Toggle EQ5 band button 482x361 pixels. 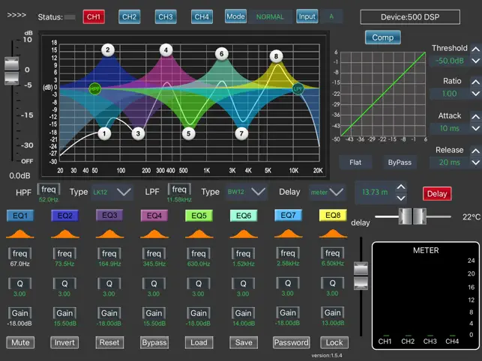tap(199, 216)
